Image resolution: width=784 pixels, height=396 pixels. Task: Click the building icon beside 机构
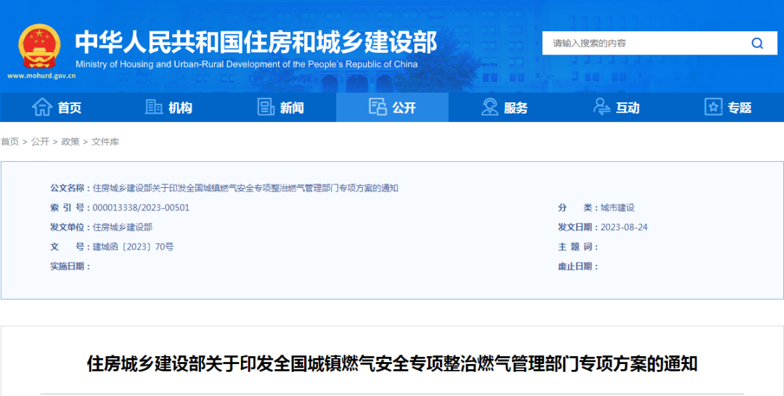click(x=154, y=107)
